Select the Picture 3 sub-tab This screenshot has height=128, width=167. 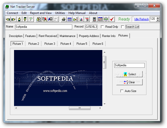[50, 44]
